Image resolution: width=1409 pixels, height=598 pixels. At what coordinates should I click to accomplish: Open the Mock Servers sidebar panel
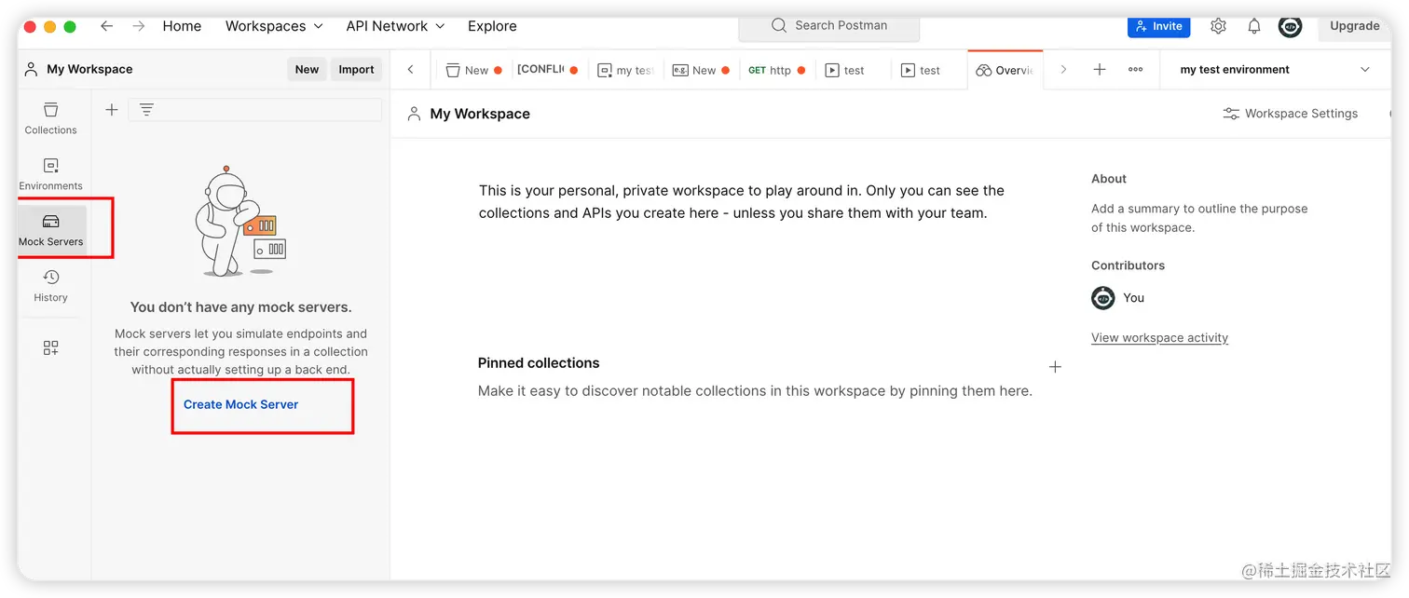coord(51,230)
